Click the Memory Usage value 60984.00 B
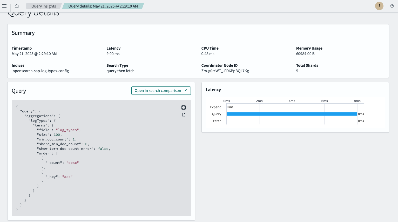The image size is (398, 222). pyautogui.click(x=305, y=54)
